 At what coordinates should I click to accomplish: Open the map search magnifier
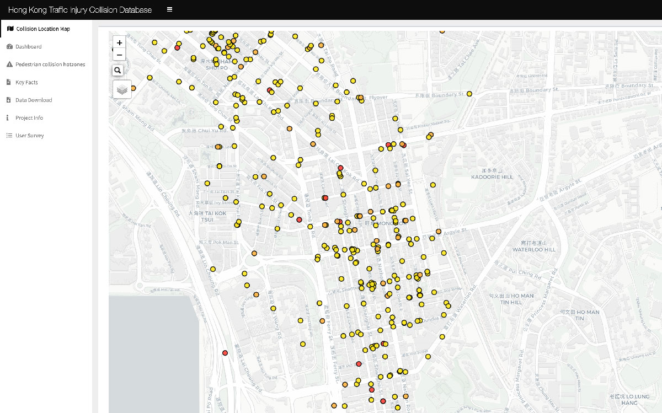click(x=118, y=71)
